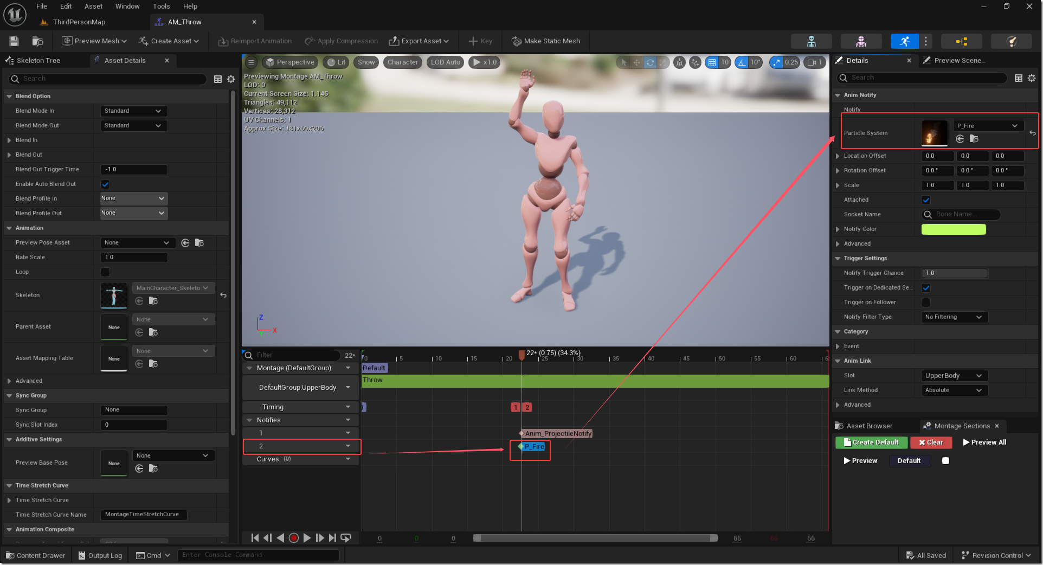Enable the Trigger on Follower checkbox
This screenshot has height=565, width=1043.
(x=926, y=303)
